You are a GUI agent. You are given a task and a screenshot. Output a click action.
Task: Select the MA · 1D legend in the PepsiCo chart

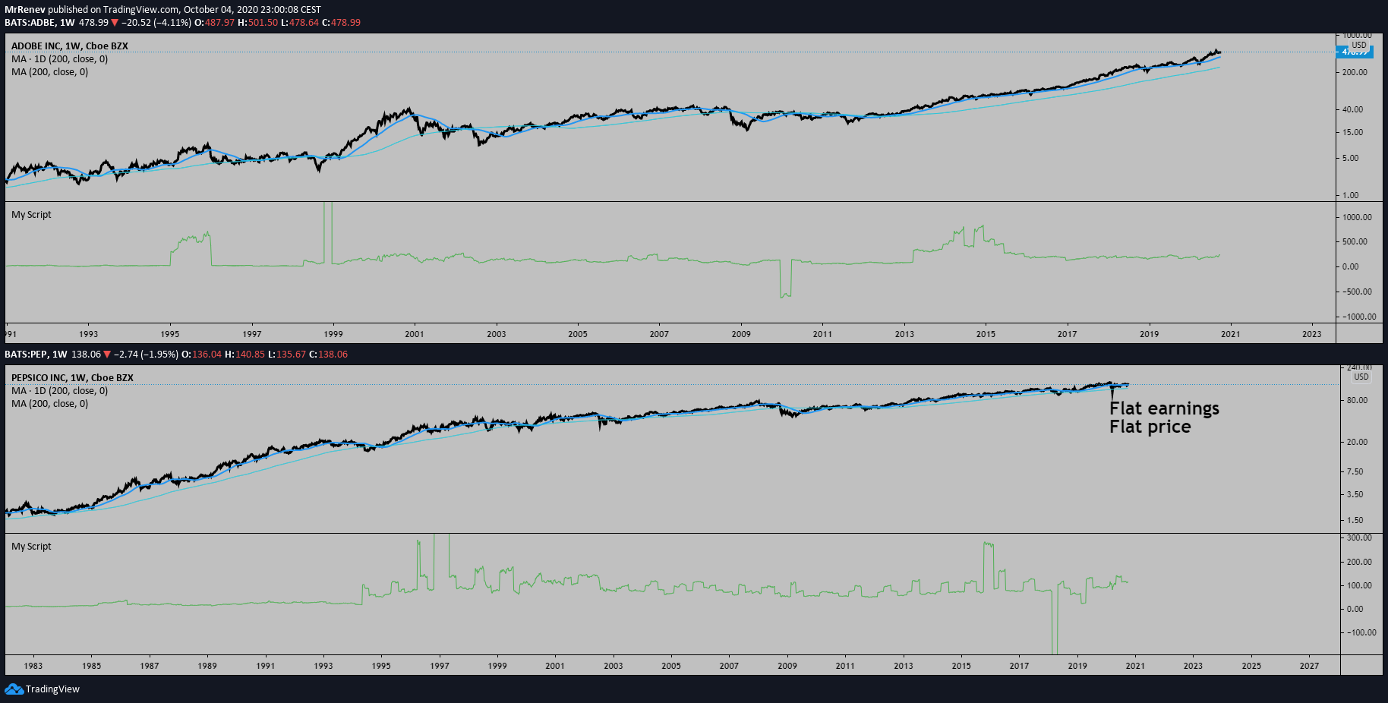click(x=59, y=391)
